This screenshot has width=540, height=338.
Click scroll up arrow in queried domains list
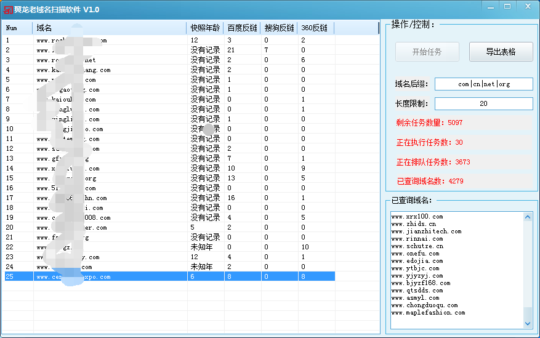(x=528, y=217)
